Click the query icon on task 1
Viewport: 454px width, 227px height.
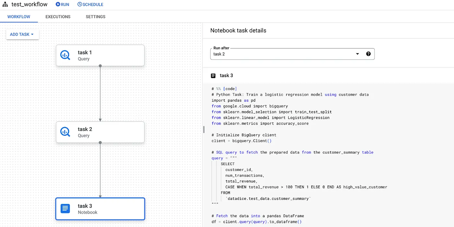tap(65, 55)
